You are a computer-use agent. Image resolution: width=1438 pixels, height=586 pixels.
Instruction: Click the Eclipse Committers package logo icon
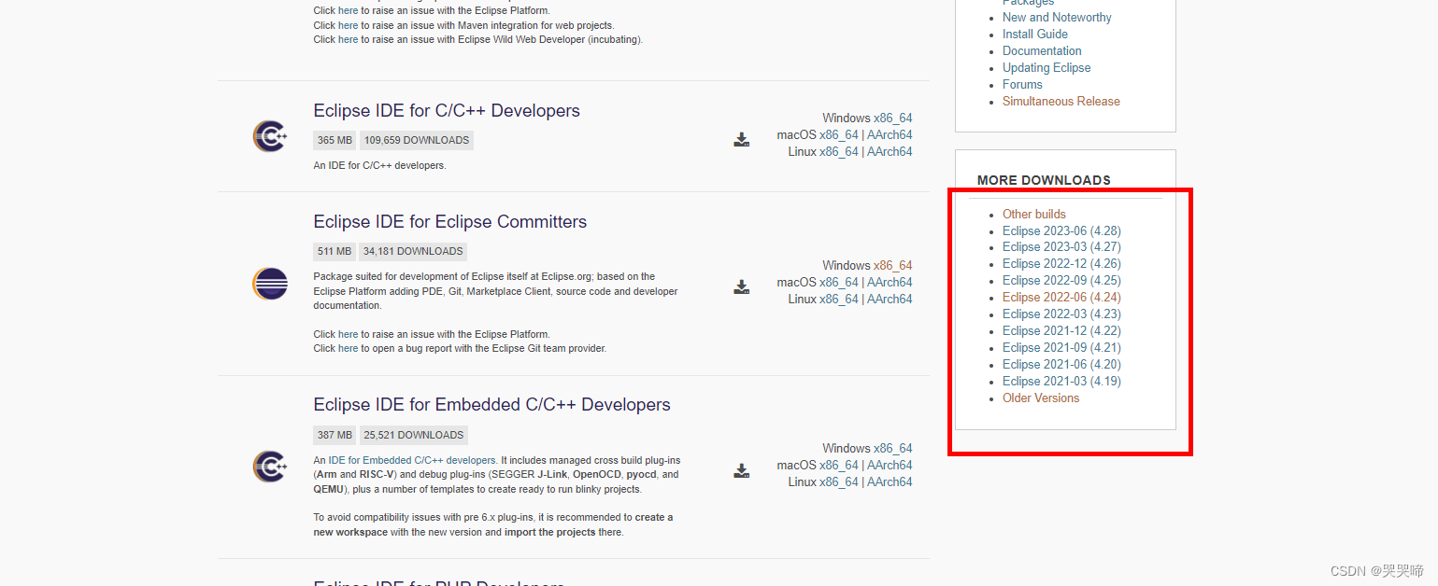tap(270, 284)
